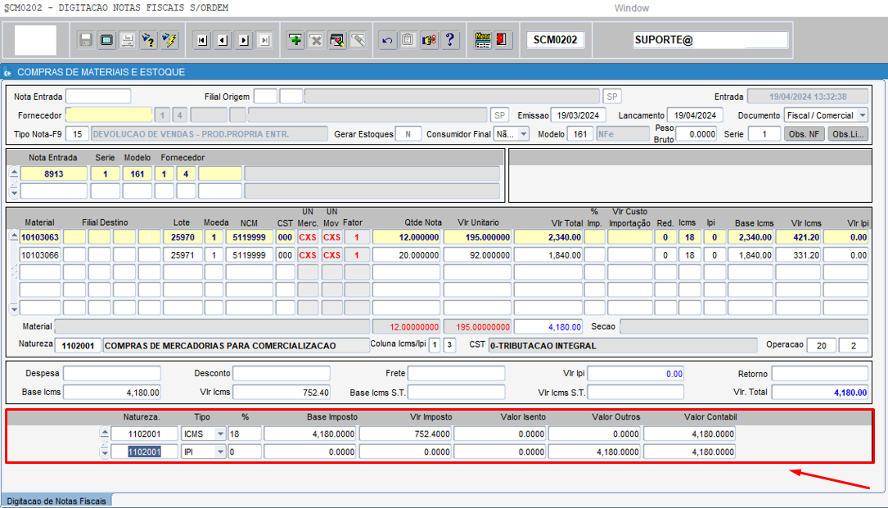Image resolution: width=888 pixels, height=508 pixels.
Task: Go to the last record
Action: (x=264, y=39)
